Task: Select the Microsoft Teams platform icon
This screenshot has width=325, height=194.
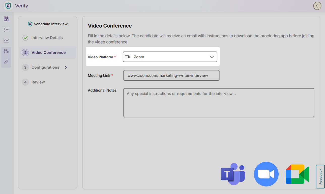Action: (x=233, y=174)
